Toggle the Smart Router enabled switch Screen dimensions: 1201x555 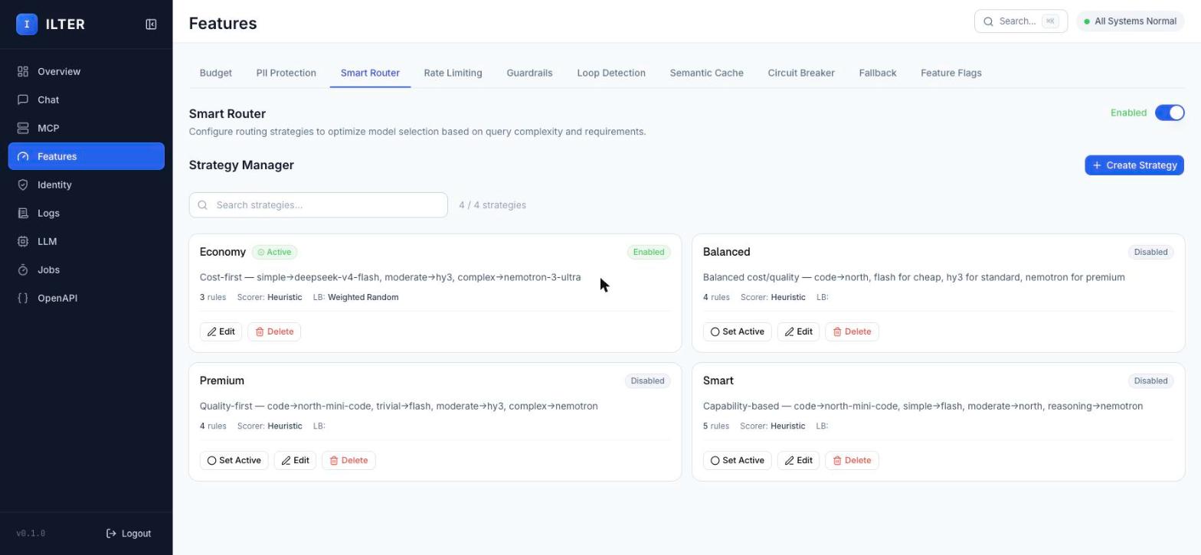tap(1170, 113)
